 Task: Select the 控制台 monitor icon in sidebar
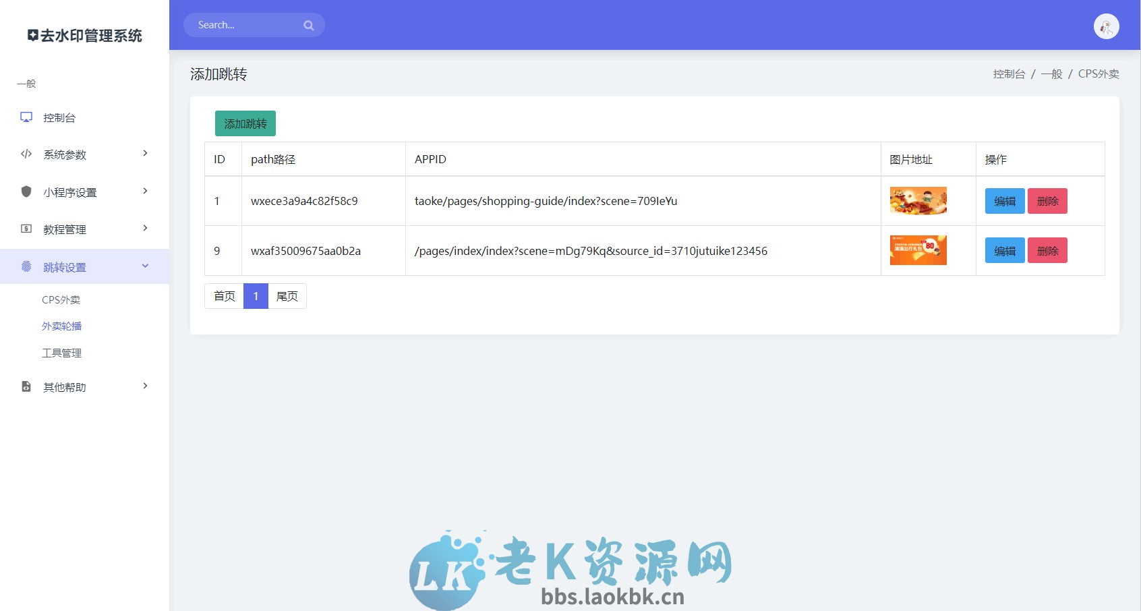click(26, 117)
